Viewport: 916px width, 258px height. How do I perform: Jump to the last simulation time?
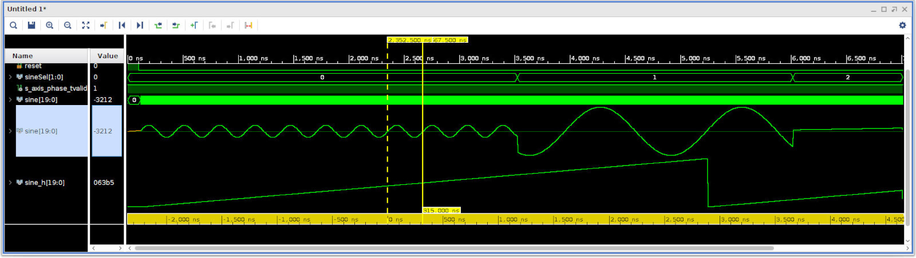140,25
